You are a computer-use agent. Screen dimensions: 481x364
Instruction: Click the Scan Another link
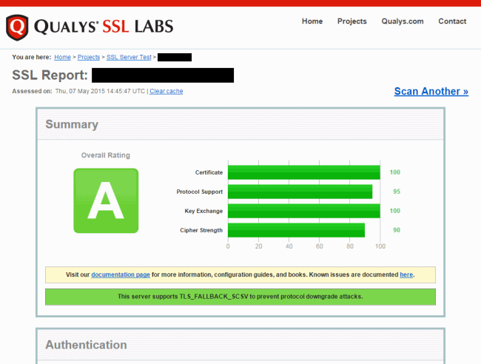pos(431,91)
